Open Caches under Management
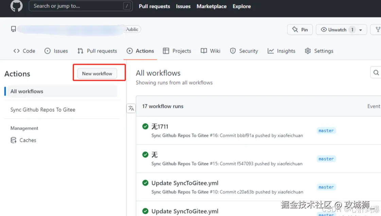This screenshot has height=216, width=381. (x=23, y=140)
